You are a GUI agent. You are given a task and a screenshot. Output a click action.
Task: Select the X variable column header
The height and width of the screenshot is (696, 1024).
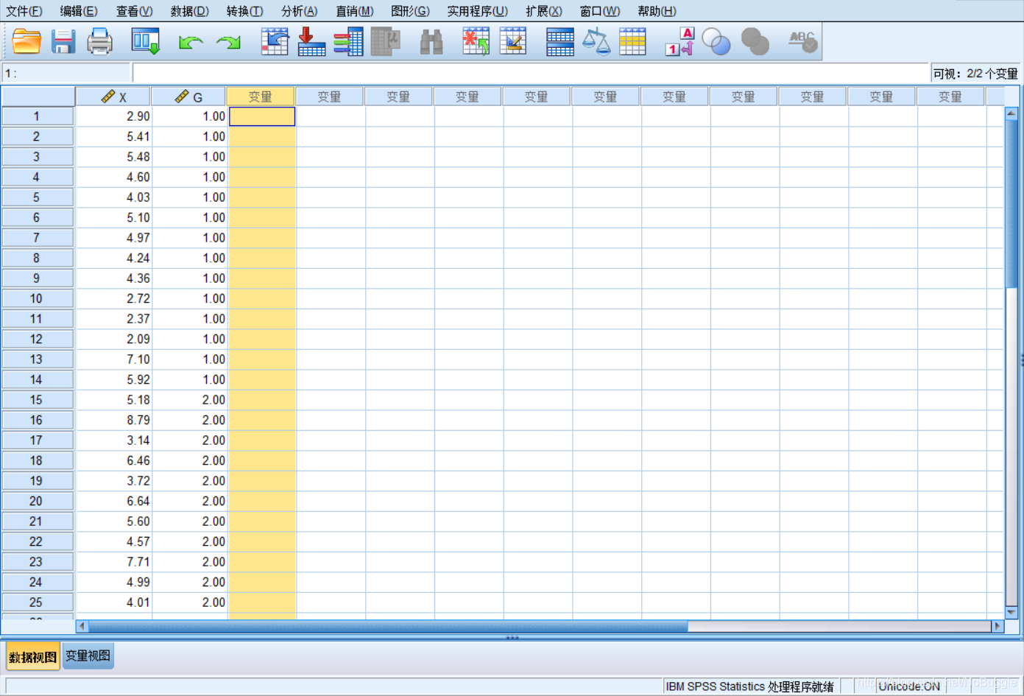click(113, 96)
